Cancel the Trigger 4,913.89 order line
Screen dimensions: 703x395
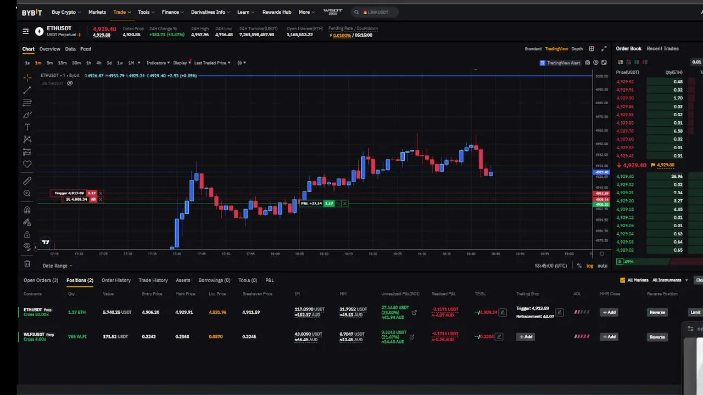point(101,193)
